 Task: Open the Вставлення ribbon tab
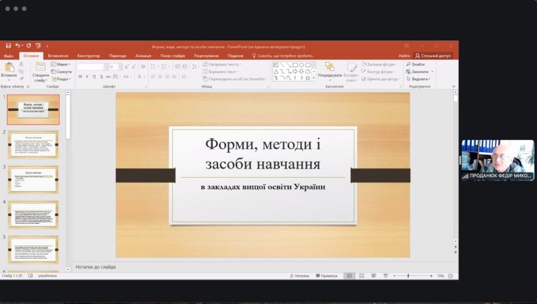(58, 56)
